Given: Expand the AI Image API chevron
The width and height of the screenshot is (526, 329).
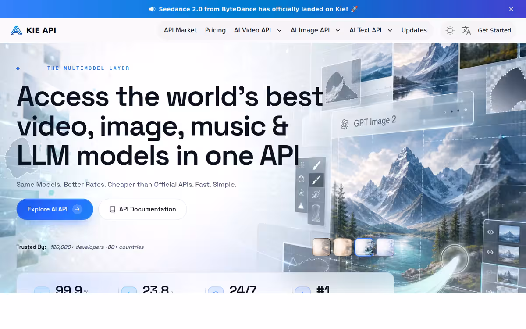Looking at the screenshot, I should point(338,30).
